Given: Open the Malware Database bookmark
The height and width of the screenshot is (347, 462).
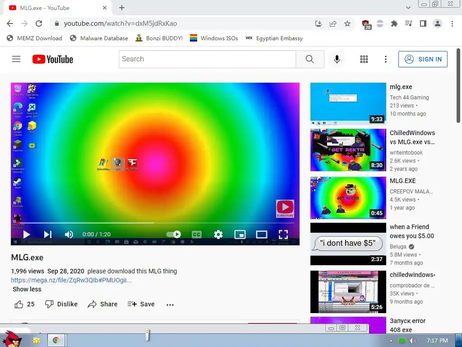Looking at the screenshot, I should click(99, 38).
